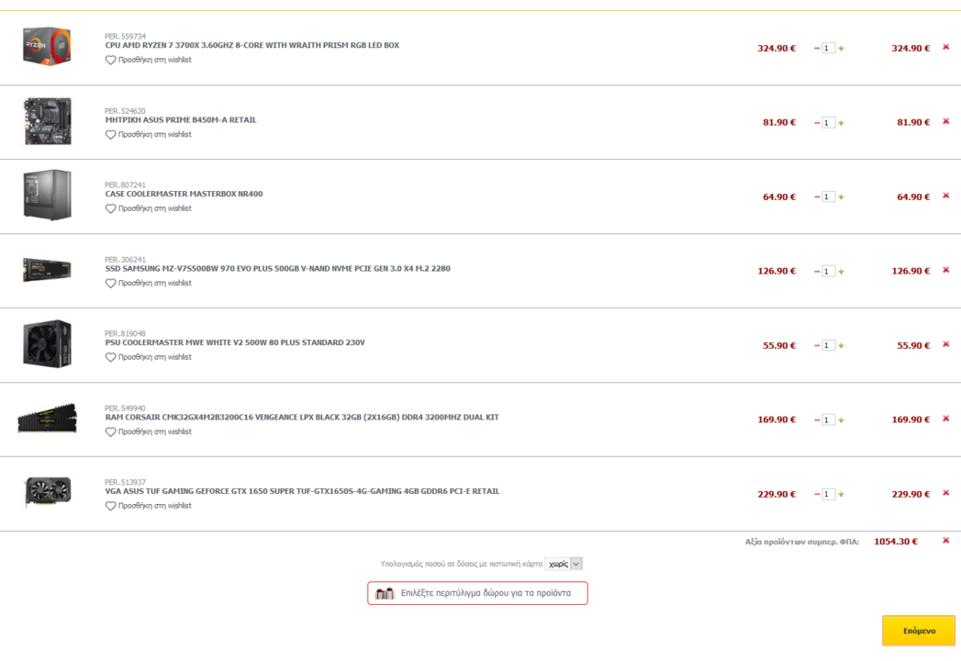Click quantity field for GTX 1650 Super
Image resolution: width=961 pixels, height=661 pixels.
pos(829,494)
